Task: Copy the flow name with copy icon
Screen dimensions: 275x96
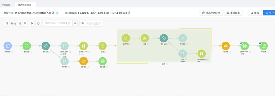Action: tap(53, 13)
